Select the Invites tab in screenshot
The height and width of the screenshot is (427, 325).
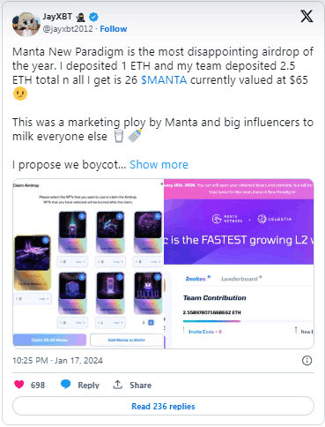click(196, 279)
